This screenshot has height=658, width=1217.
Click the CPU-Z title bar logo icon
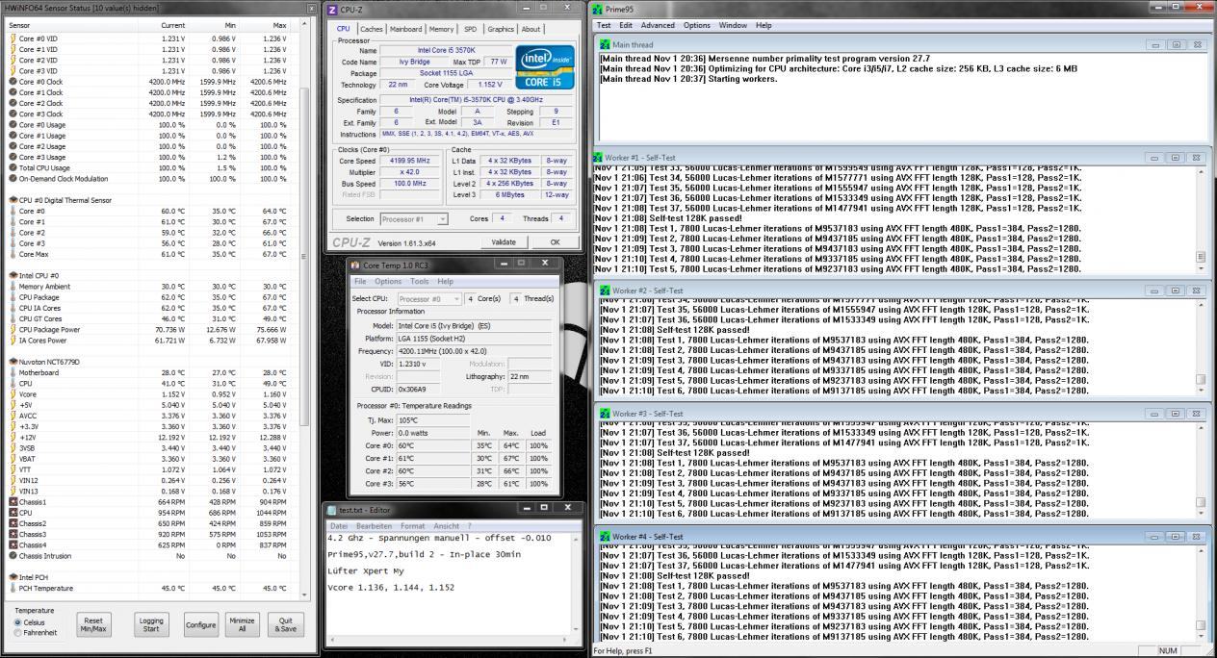tap(333, 9)
